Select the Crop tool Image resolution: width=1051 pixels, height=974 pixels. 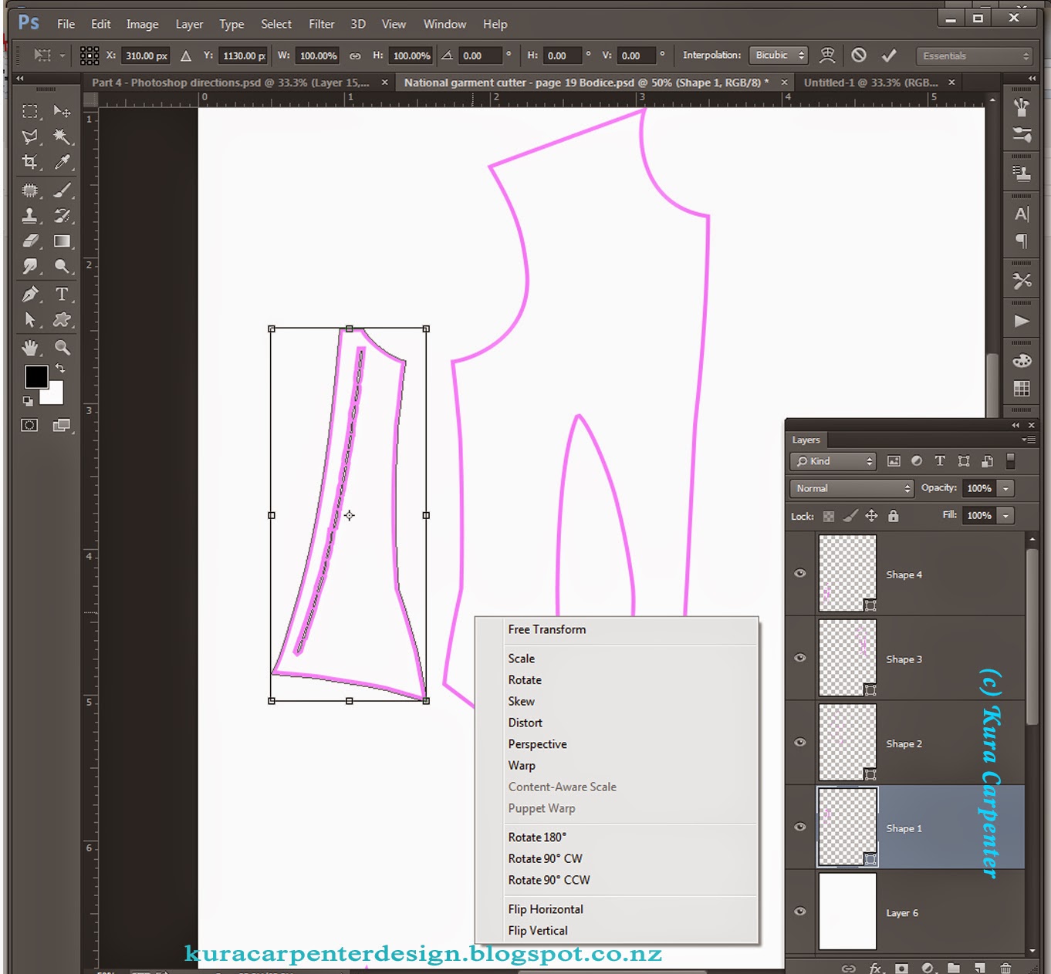coord(29,162)
